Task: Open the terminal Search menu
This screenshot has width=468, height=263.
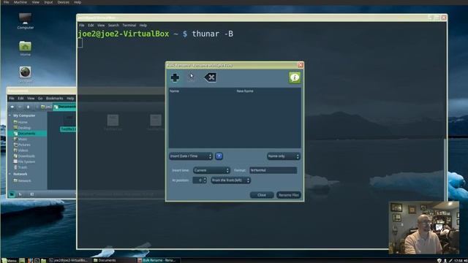Action: point(113,26)
